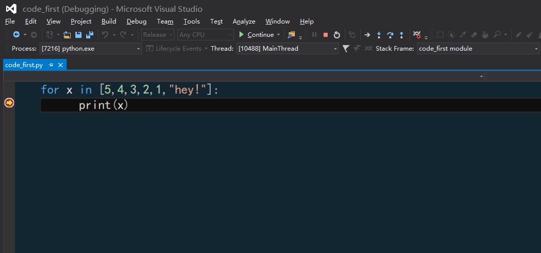This screenshot has height=253, width=541.
Task: Click the print(x) code line
Action: point(104,105)
